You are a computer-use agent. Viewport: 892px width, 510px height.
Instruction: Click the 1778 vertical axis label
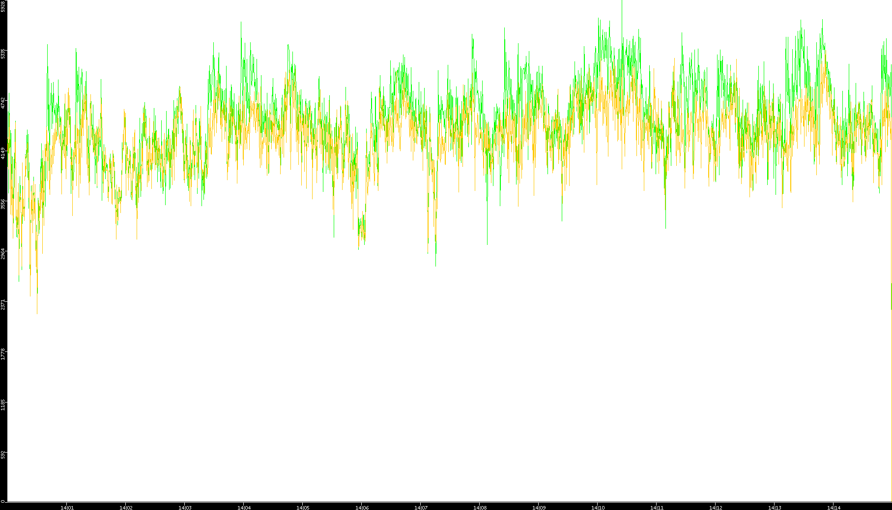pyautogui.click(x=3, y=354)
